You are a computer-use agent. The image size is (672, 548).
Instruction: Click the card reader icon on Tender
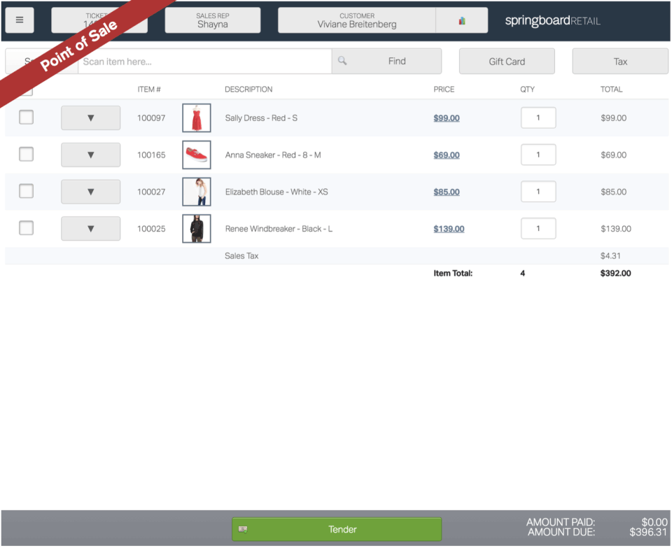tap(243, 530)
